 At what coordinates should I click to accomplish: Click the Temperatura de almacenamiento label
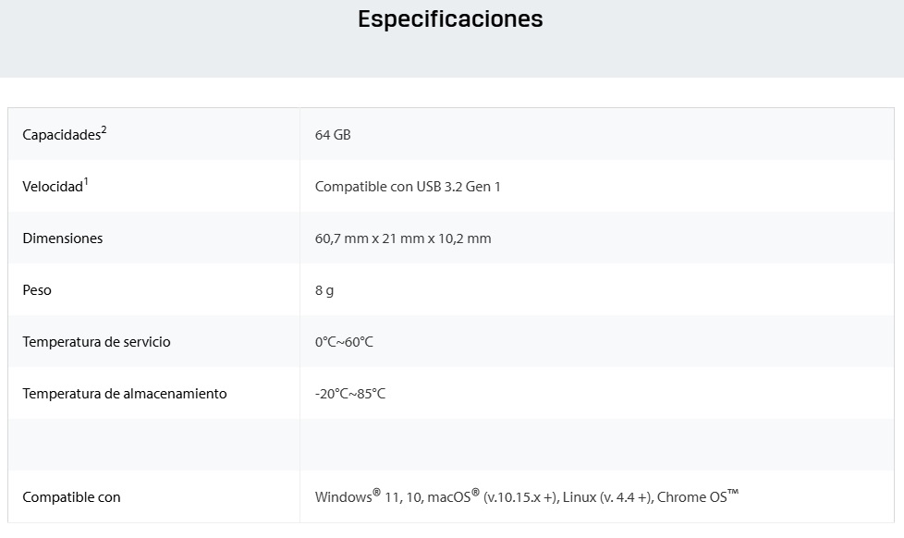click(x=124, y=394)
